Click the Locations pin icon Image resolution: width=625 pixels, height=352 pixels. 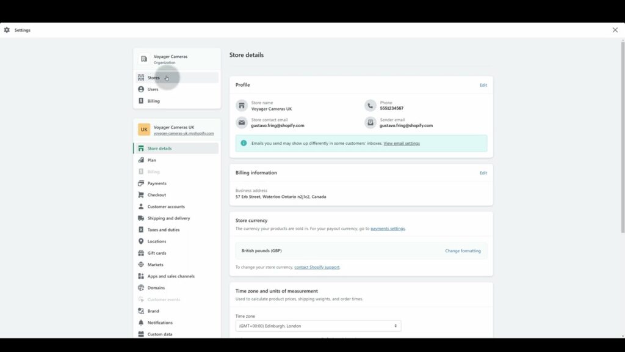(x=141, y=241)
